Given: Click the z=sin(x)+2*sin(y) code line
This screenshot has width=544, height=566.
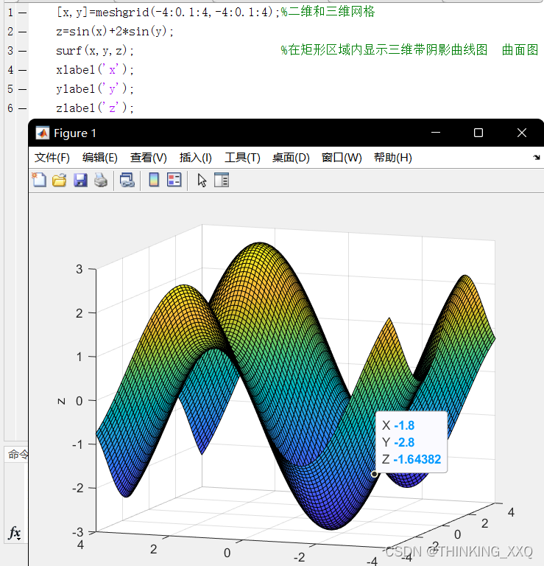Looking at the screenshot, I should [115, 32].
